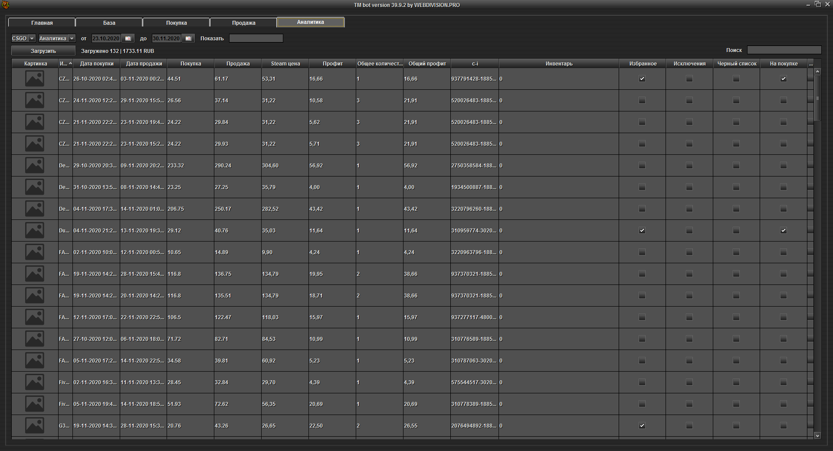
Task: Sort by the truncated 'И...' name column header
Action: tap(65, 64)
